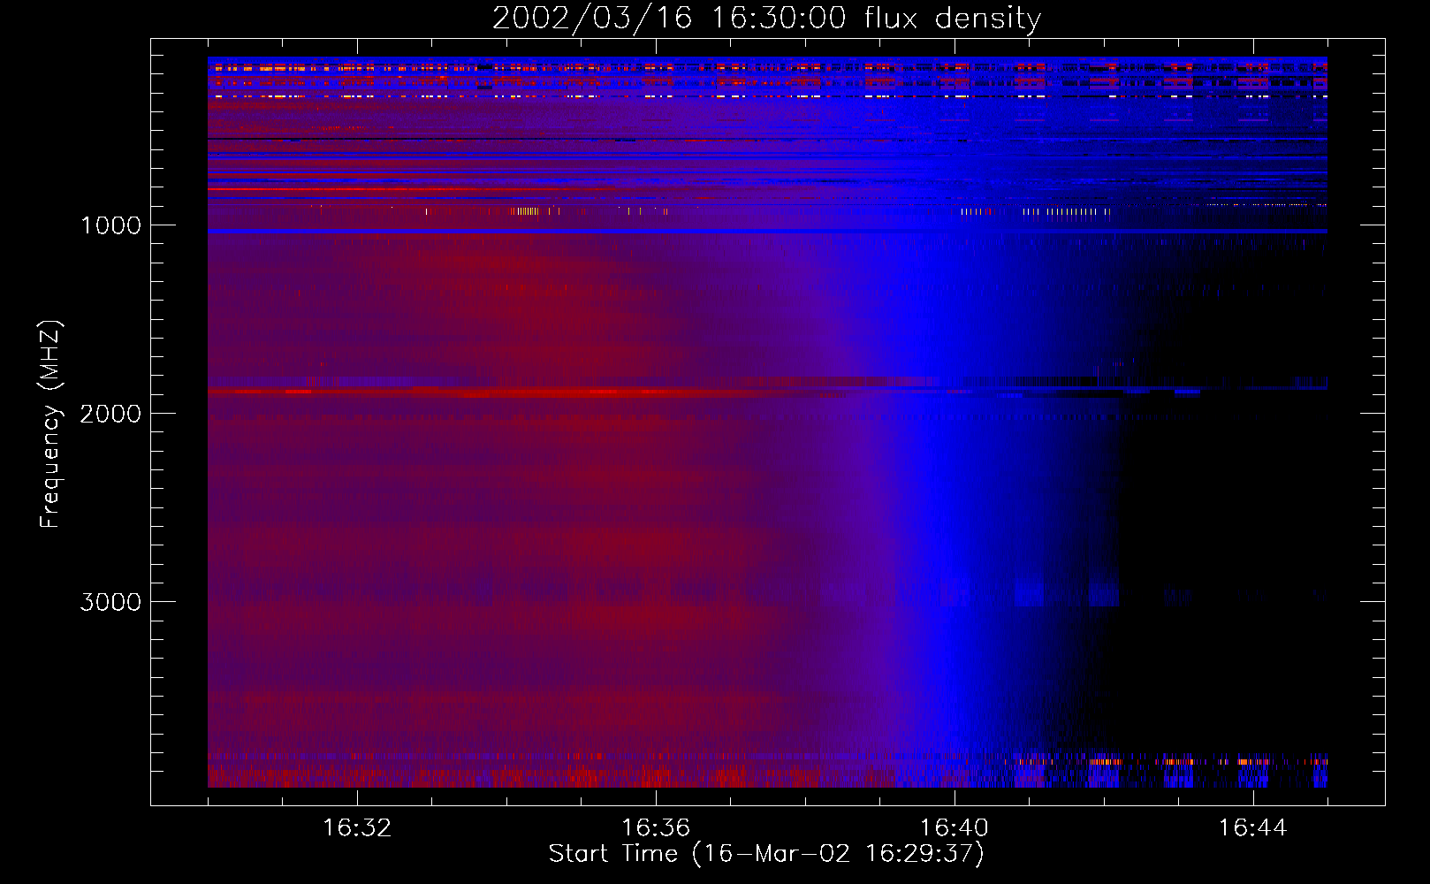Click the plot title "2002/03/16 16:30:00 flux density"
Image resolution: width=1430 pixels, height=884 pixels.
pos(766,19)
